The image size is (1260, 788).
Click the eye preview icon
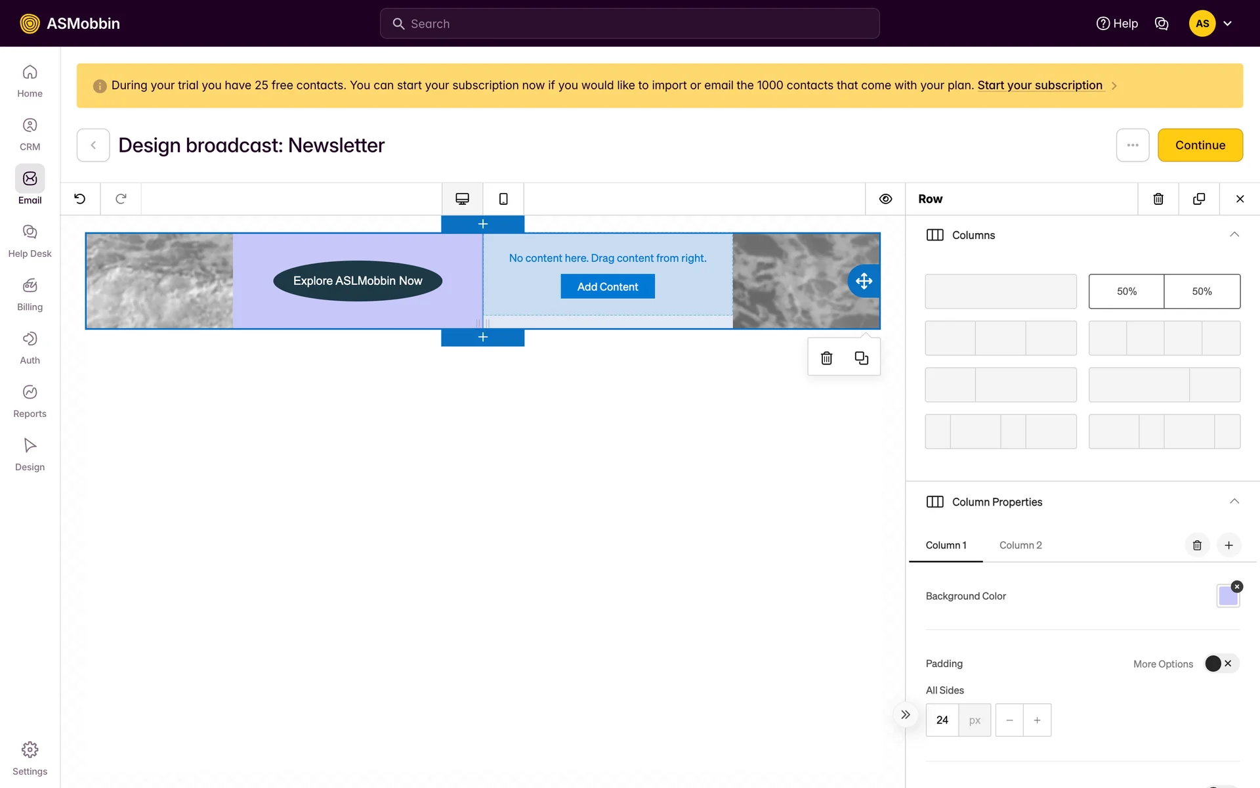point(885,199)
